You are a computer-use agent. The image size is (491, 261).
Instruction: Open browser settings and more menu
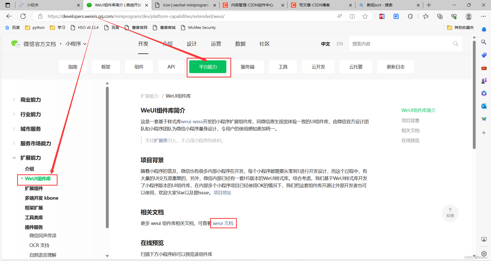pos(483,16)
